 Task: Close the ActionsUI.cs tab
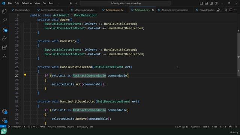click(153, 10)
